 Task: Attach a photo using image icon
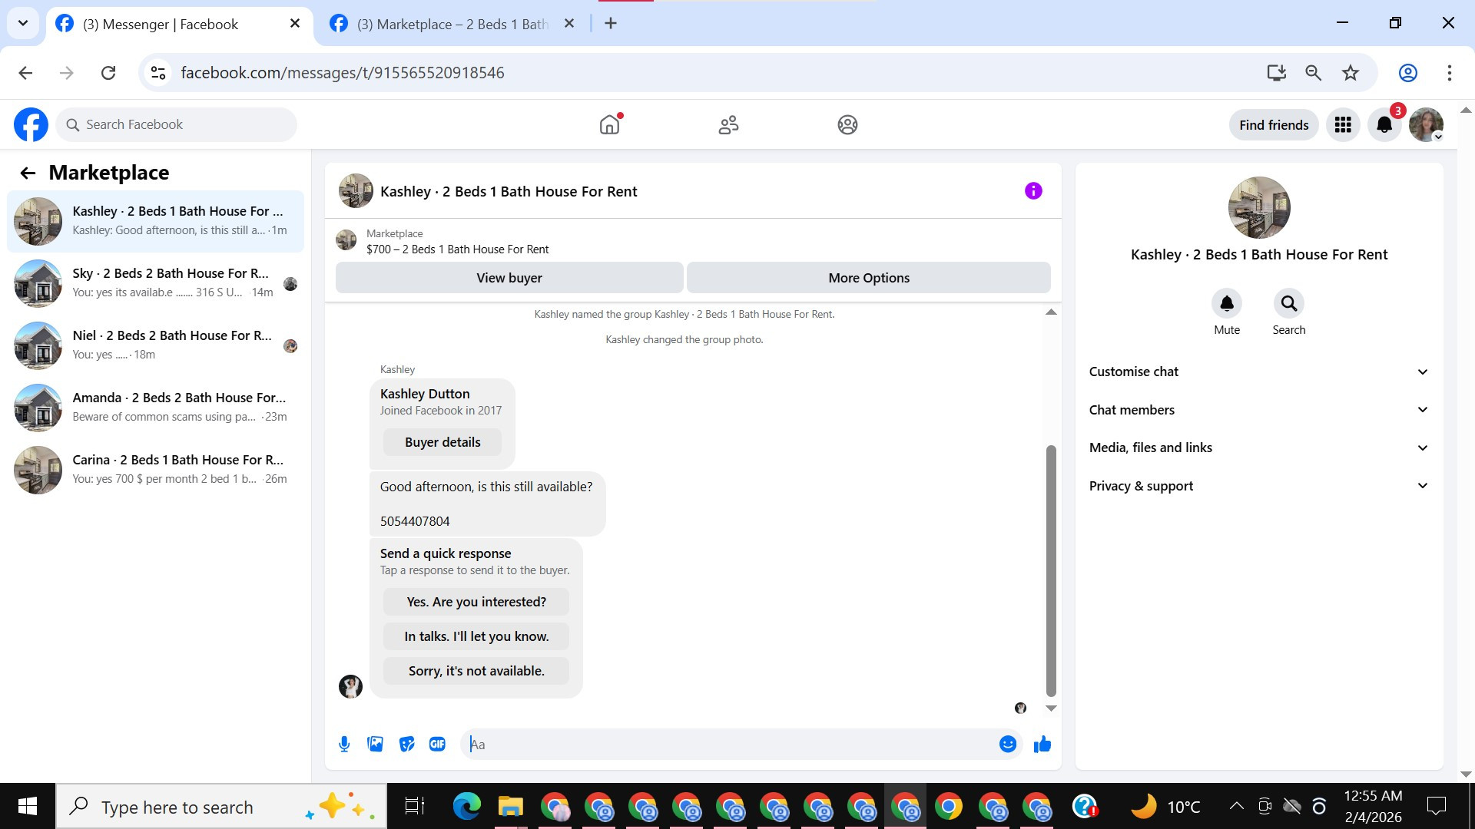coord(375,744)
